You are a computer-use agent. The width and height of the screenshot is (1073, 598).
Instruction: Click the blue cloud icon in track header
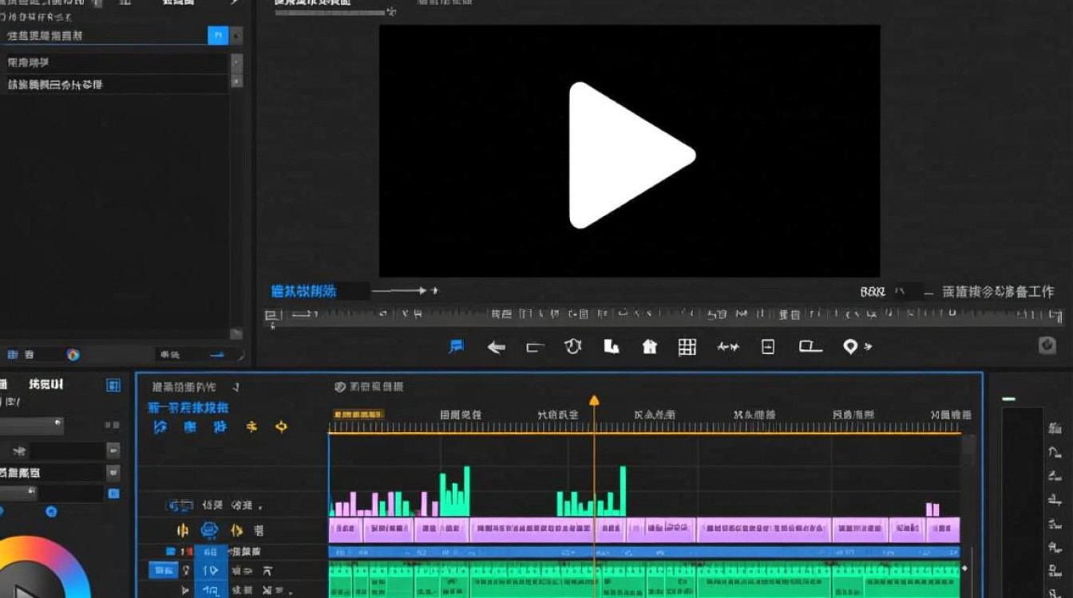coord(209,529)
